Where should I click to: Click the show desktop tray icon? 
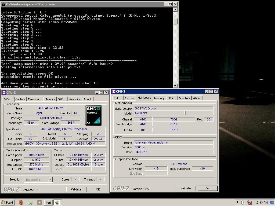(x=272, y=203)
